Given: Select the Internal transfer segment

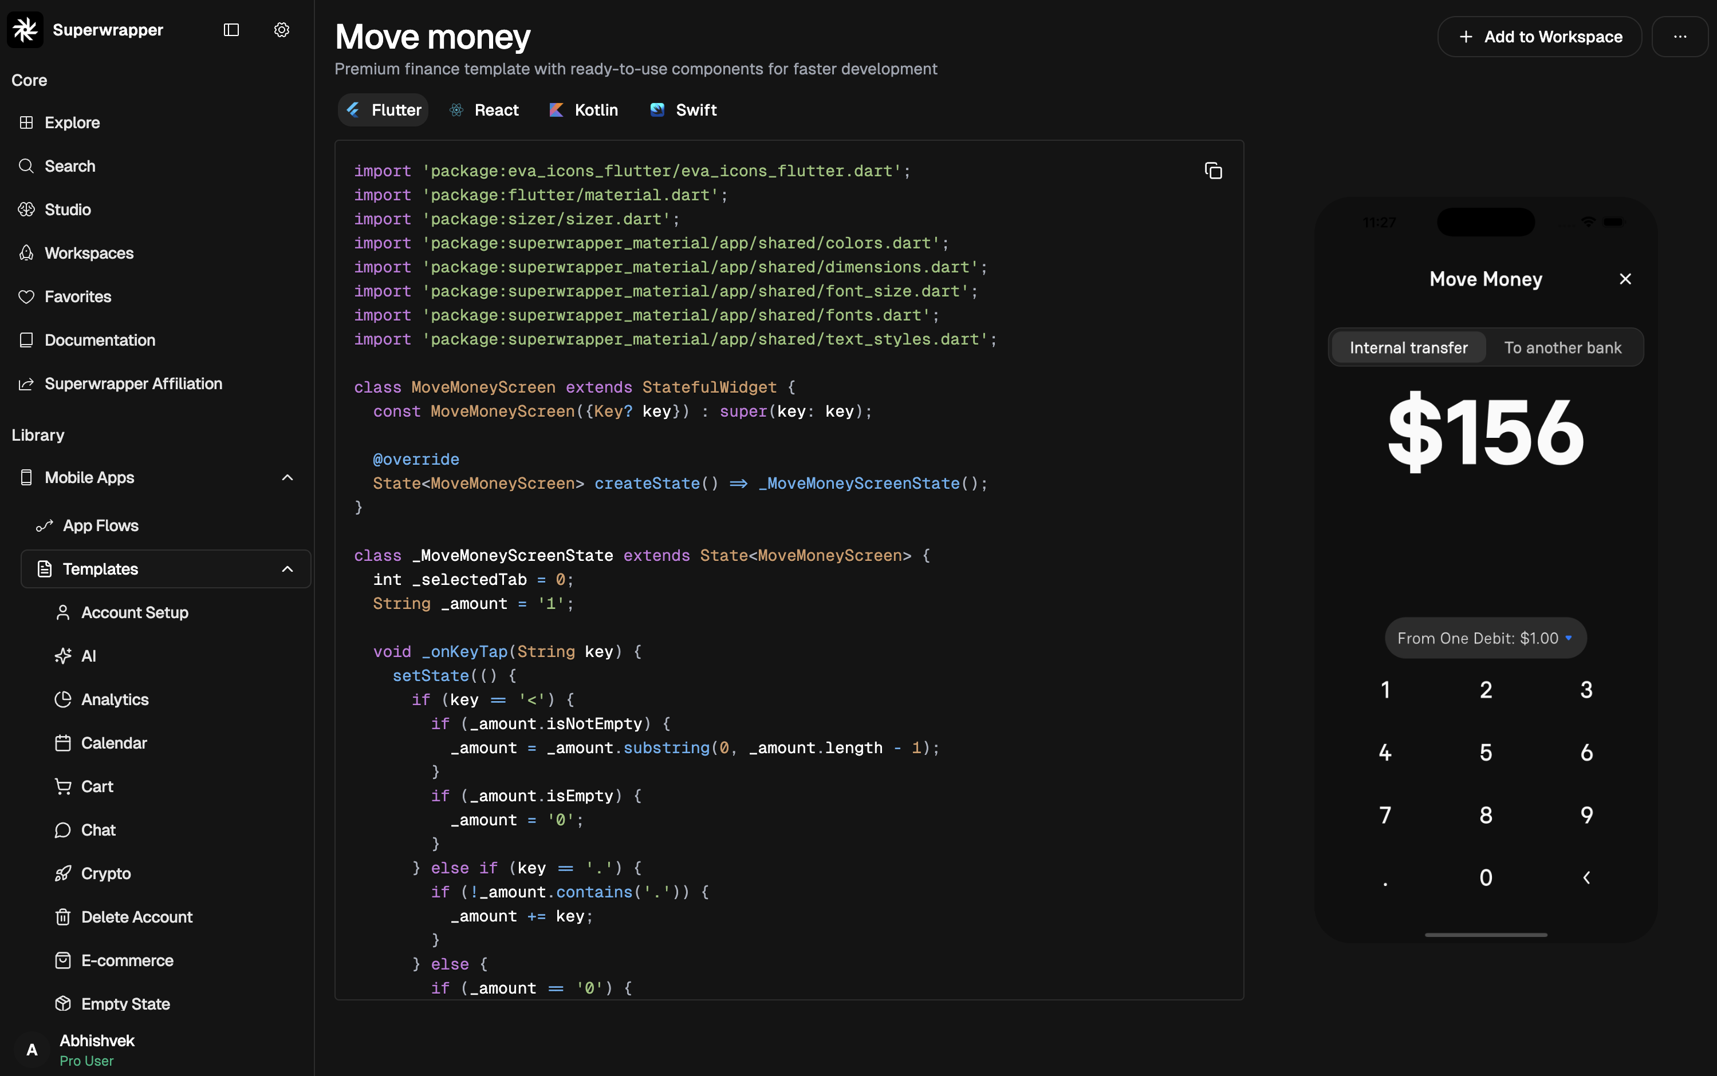Looking at the screenshot, I should click(1408, 348).
